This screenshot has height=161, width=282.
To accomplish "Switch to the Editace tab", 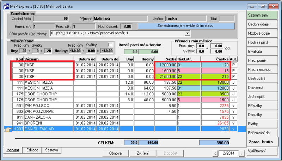I will pos(32,150).
